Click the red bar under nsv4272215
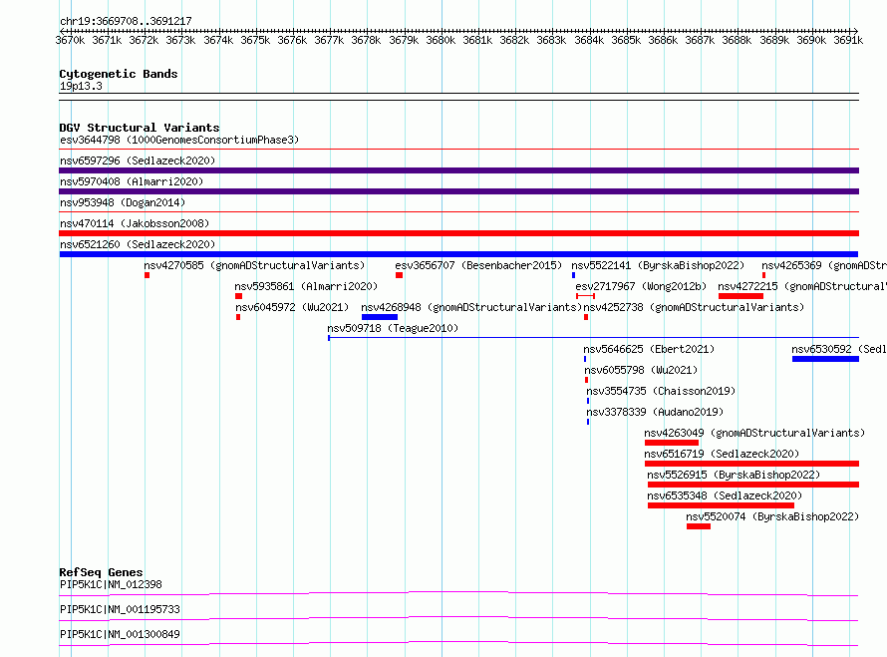The image size is (887, 657). 740,296
